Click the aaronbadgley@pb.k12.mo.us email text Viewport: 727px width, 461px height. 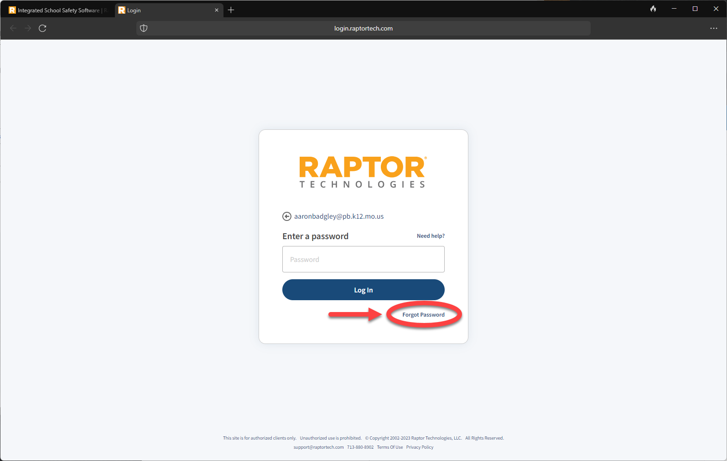[339, 216]
